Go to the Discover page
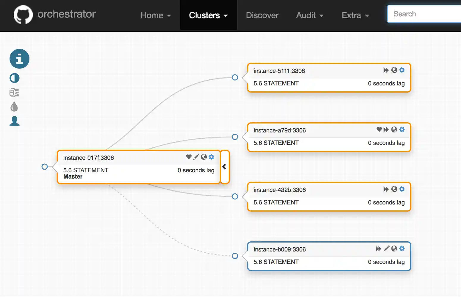 click(x=262, y=15)
